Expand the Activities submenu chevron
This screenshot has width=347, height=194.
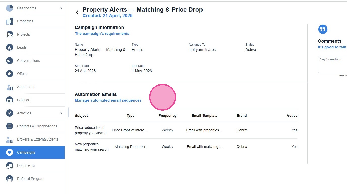point(61,113)
